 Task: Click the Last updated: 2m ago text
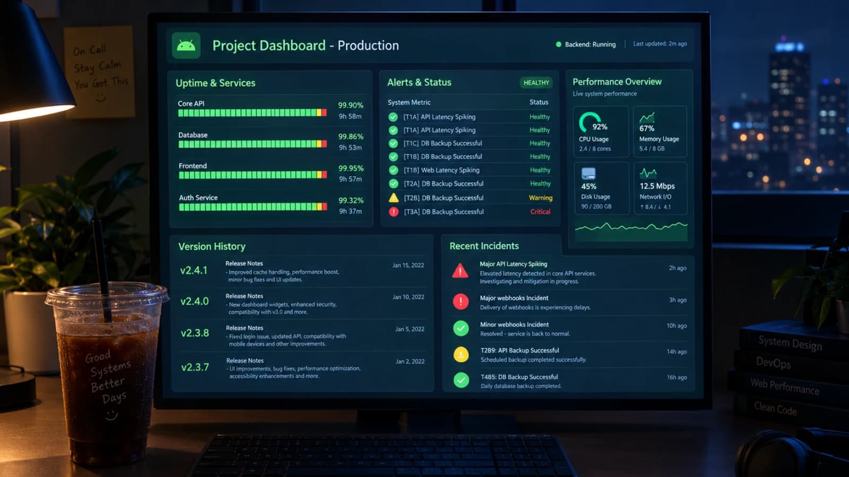(660, 44)
